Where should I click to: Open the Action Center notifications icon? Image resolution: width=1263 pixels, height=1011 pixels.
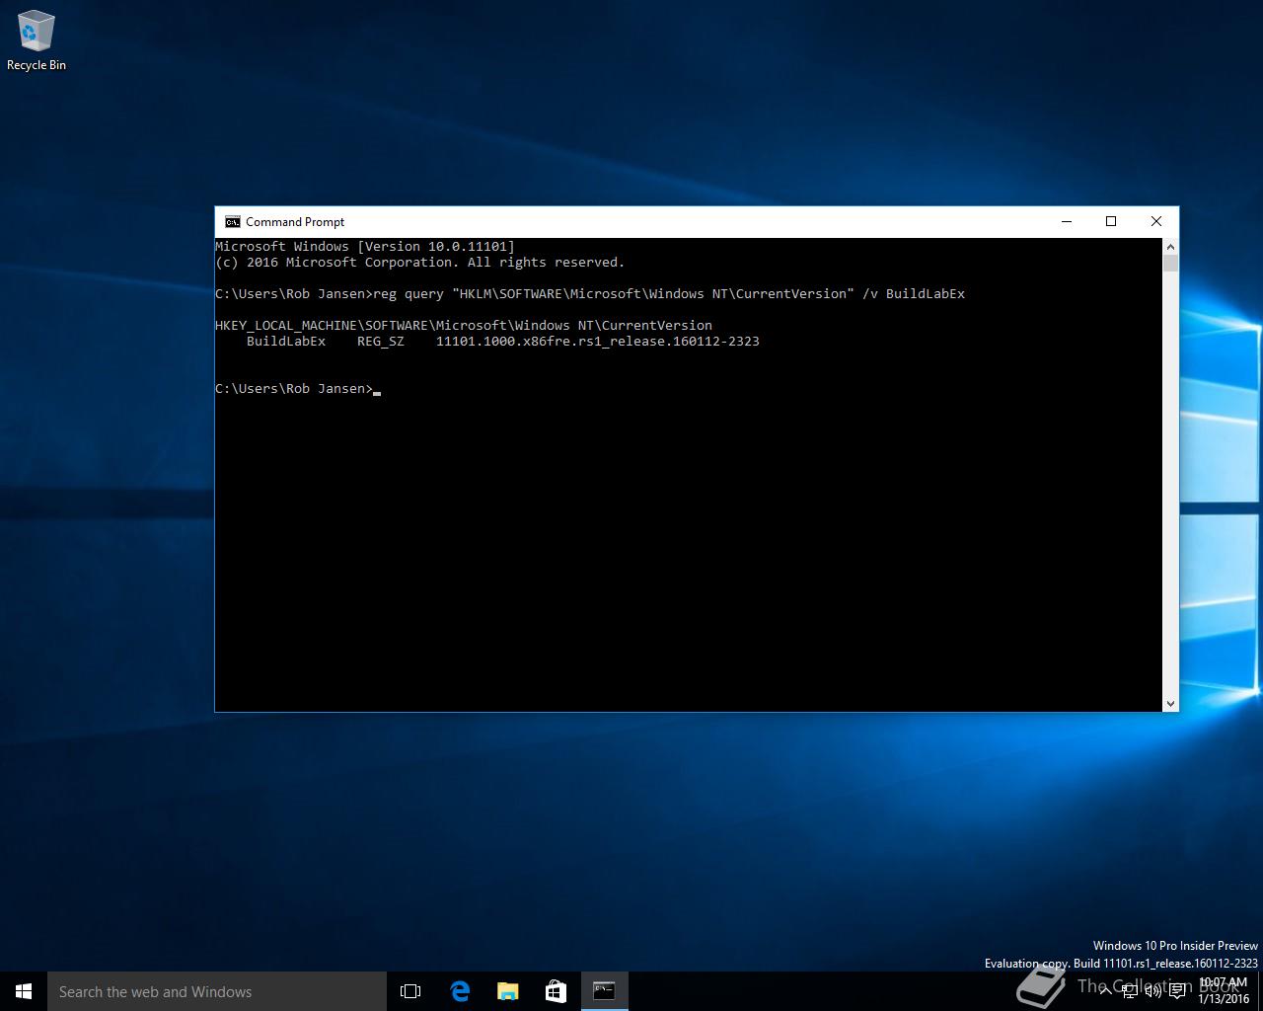1177,991
